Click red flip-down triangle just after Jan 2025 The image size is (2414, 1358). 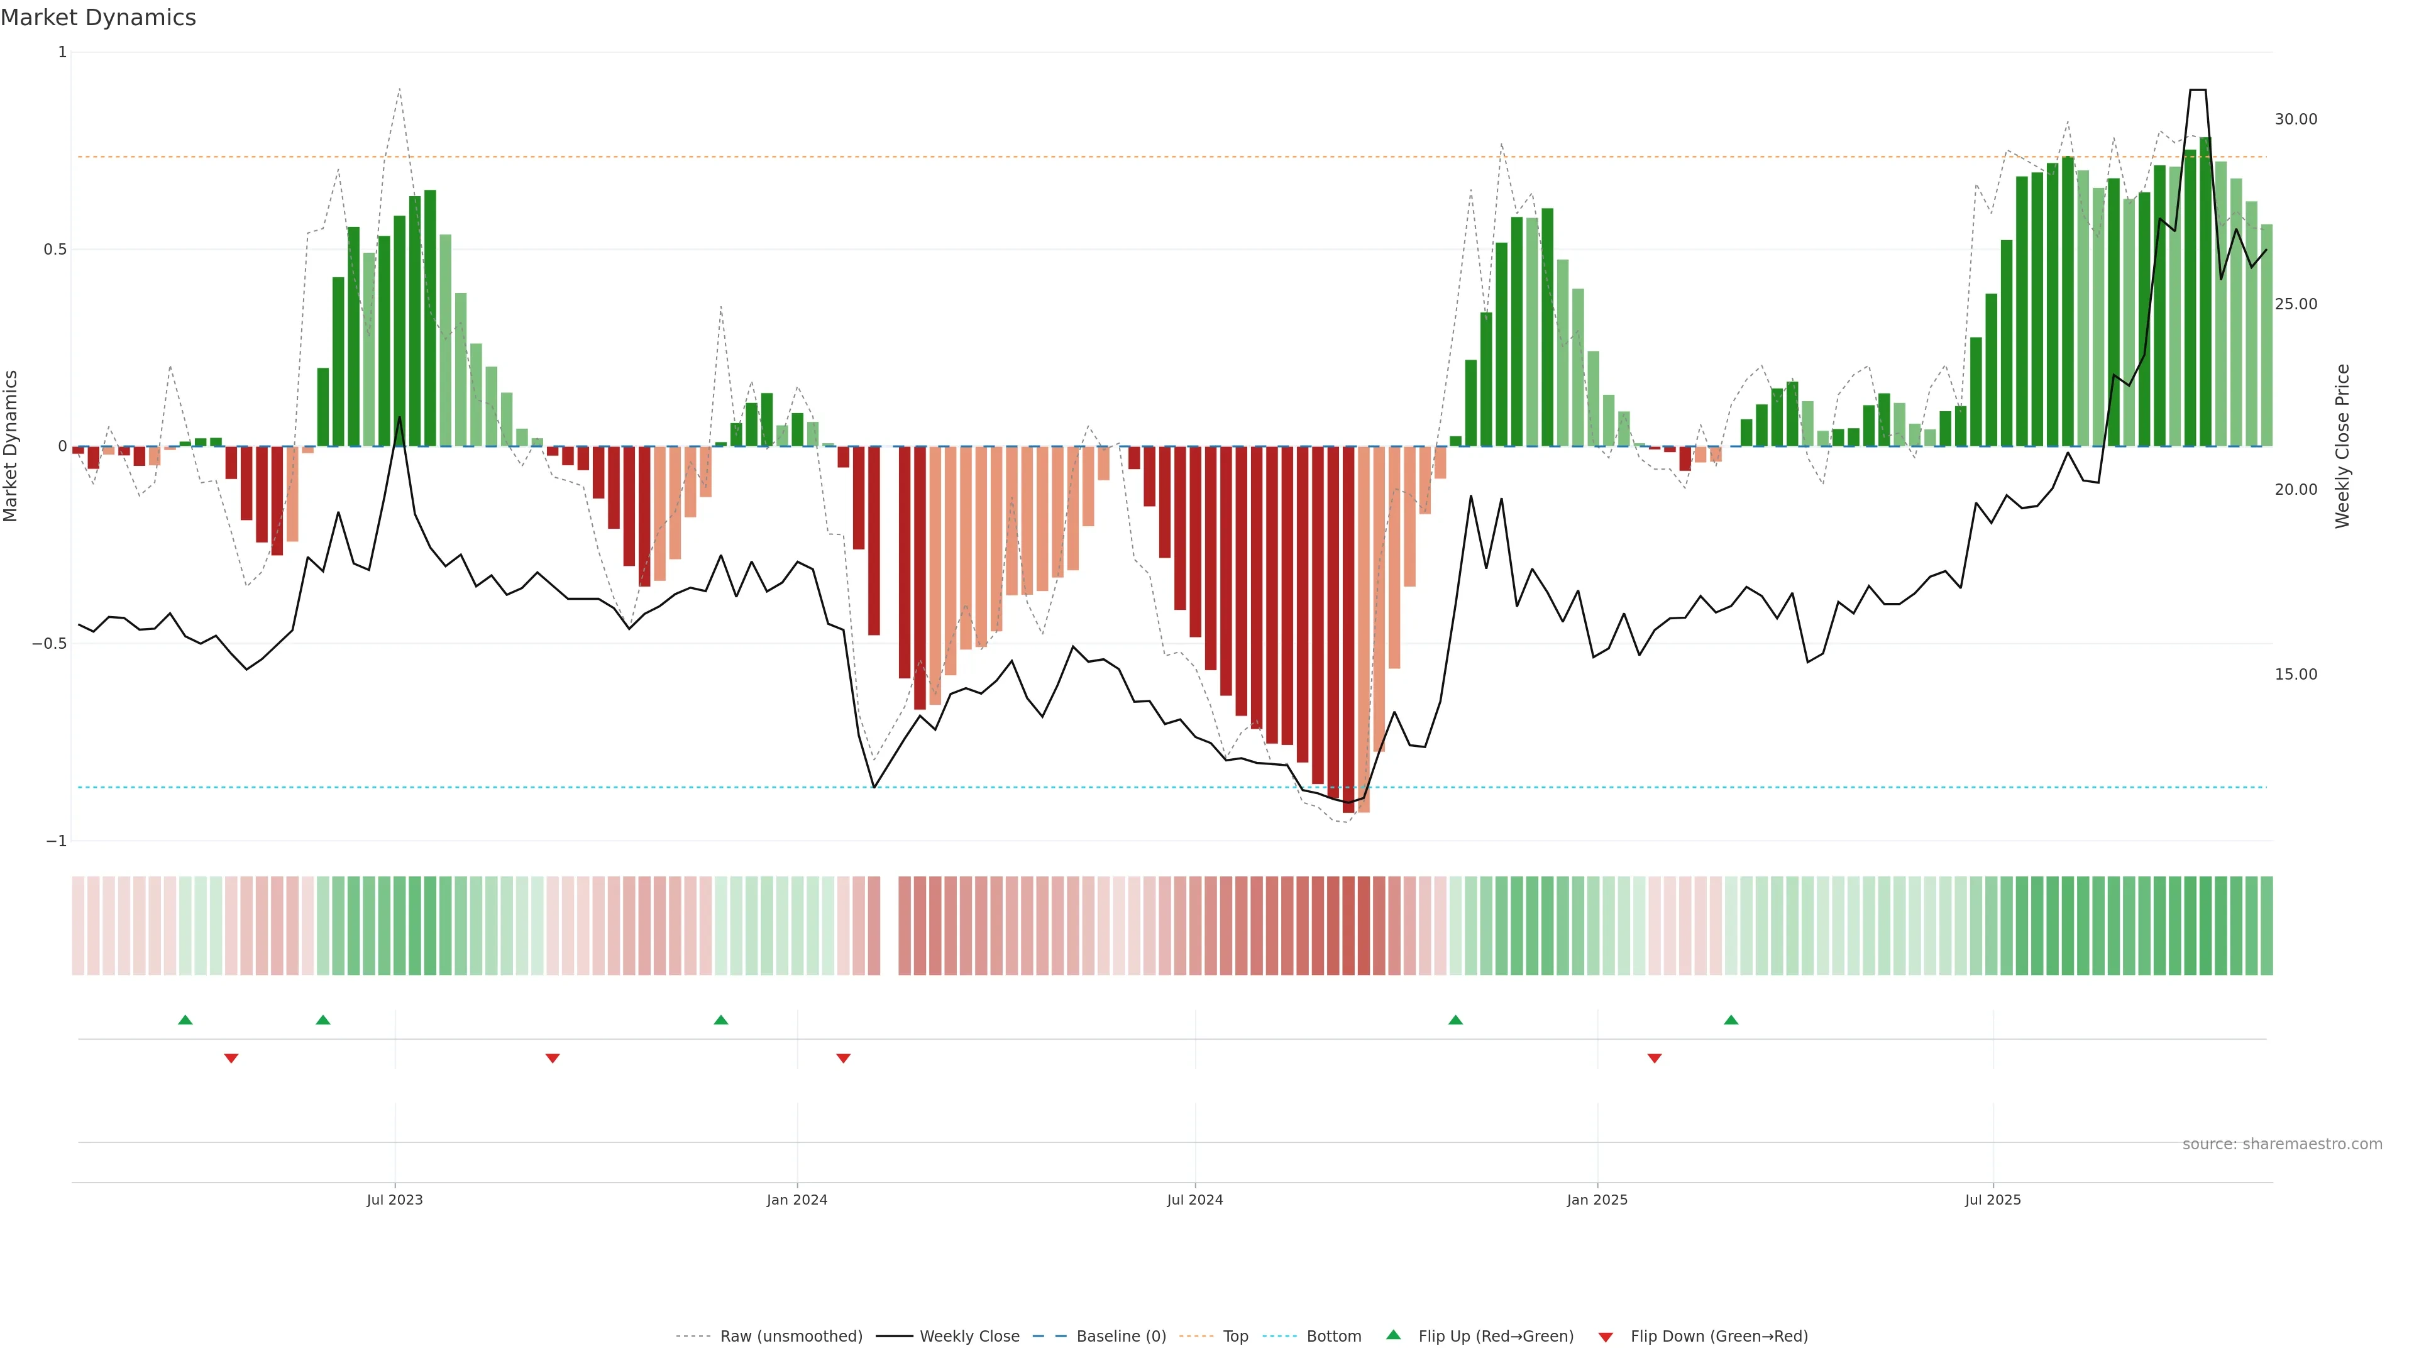[1655, 1058]
